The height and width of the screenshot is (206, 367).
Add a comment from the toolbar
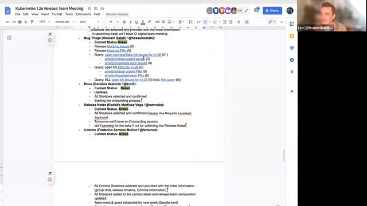coord(163,22)
